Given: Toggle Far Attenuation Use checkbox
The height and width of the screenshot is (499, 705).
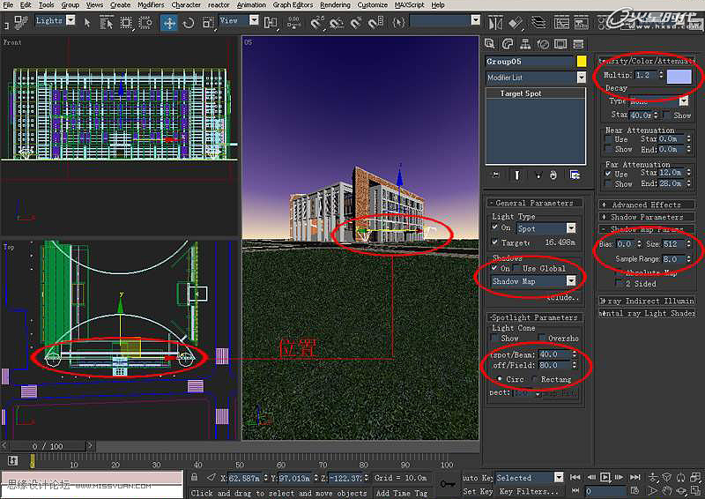Looking at the screenshot, I should [610, 174].
